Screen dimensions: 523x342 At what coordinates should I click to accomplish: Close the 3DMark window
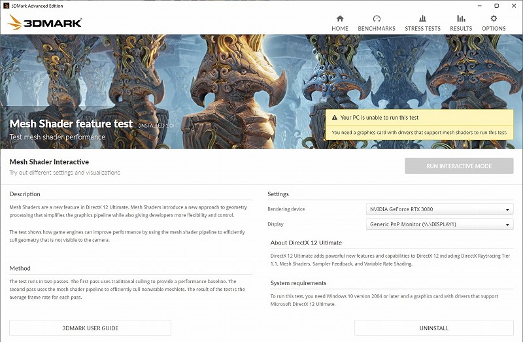514,6
